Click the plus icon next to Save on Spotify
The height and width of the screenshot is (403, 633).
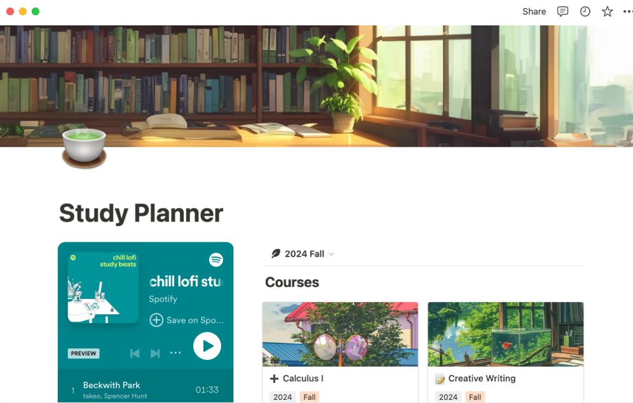tap(156, 320)
